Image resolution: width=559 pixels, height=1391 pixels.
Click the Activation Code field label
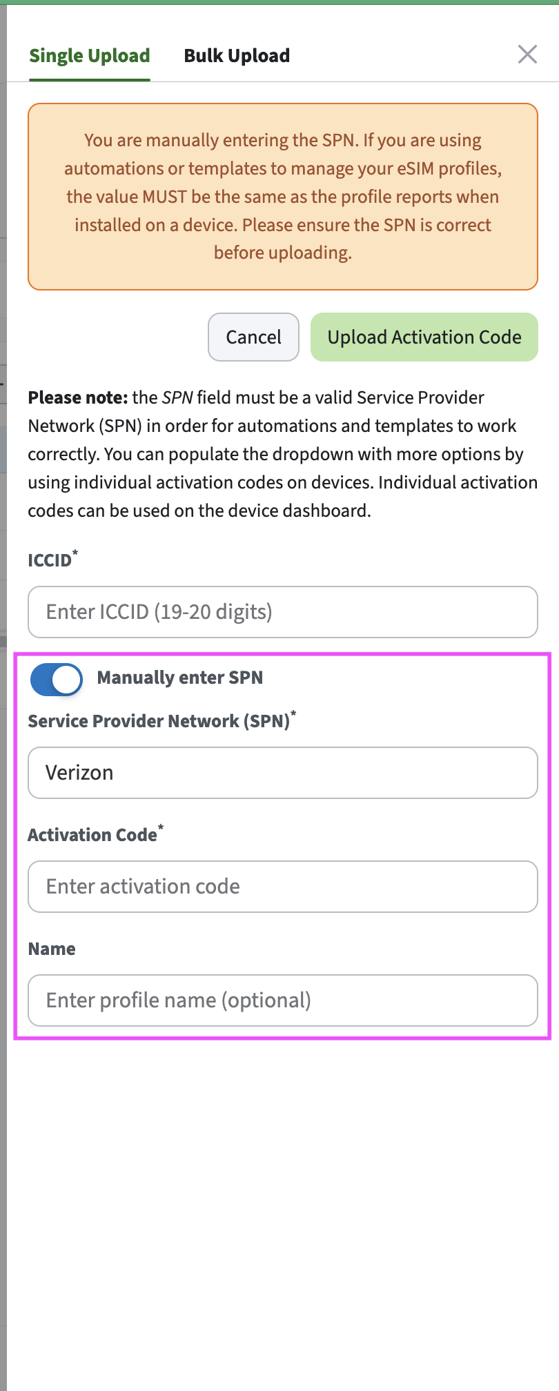[92, 835]
